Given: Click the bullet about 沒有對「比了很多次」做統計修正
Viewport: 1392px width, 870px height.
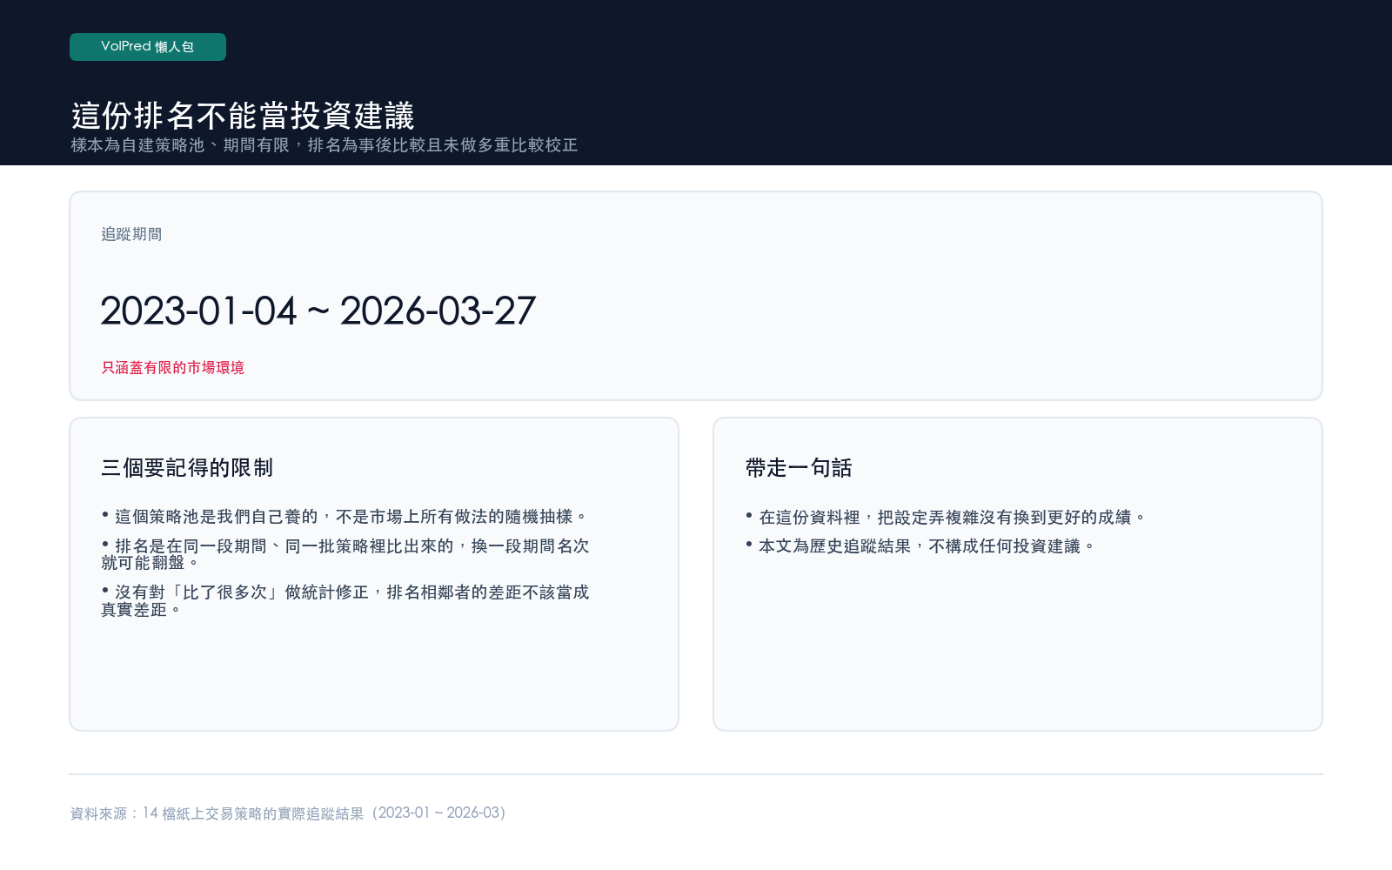Looking at the screenshot, I should click(x=345, y=600).
